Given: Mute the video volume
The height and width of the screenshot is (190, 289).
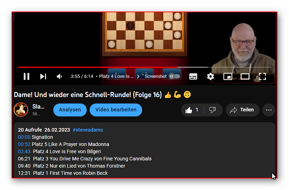Looking at the screenshot, I should click(x=59, y=76).
